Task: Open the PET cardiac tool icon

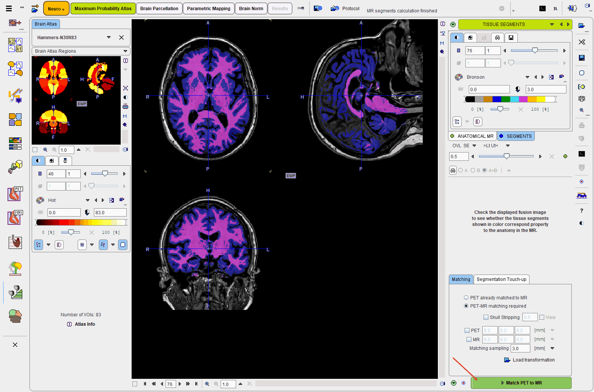Action: coord(15,194)
